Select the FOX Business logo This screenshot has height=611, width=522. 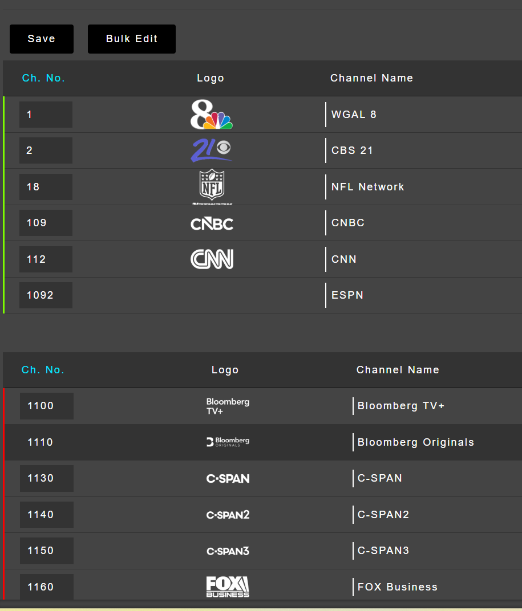click(228, 586)
